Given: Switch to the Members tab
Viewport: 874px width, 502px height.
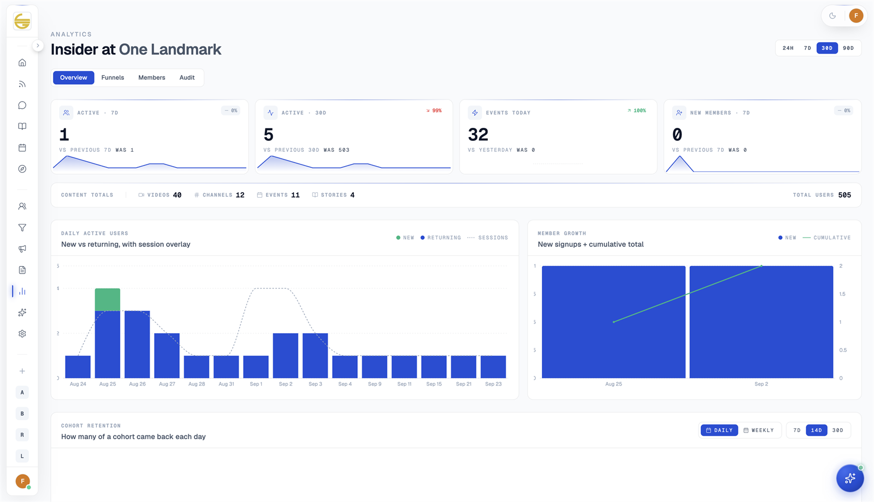Looking at the screenshot, I should [152, 78].
